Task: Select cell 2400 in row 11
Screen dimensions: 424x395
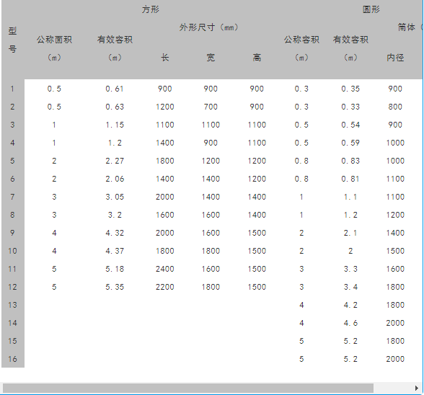Action: 164,269
